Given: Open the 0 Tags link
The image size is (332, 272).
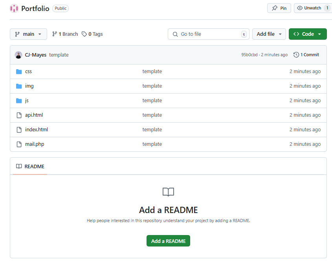Looking at the screenshot, I should [x=92, y=34].
